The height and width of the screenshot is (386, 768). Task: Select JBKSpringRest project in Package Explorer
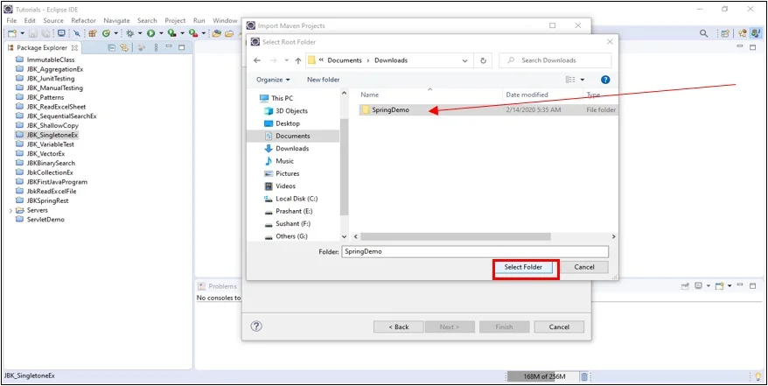pyautogui.click(x=47, y=200)
